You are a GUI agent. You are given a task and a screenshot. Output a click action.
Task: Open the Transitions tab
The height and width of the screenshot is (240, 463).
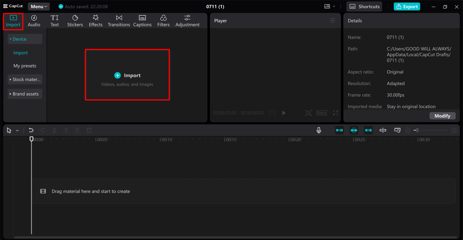point(119,21)
